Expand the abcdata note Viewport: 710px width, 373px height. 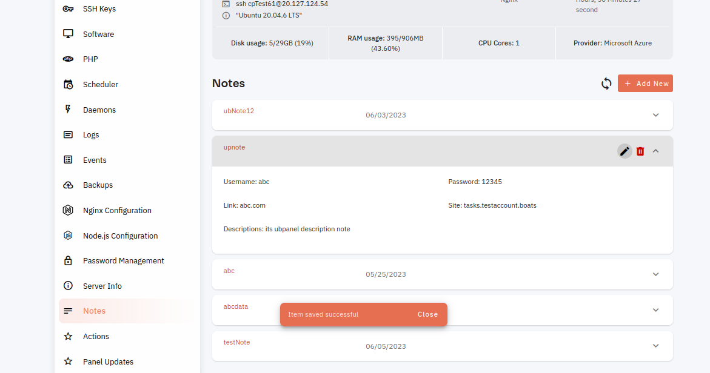pos(655,310)
